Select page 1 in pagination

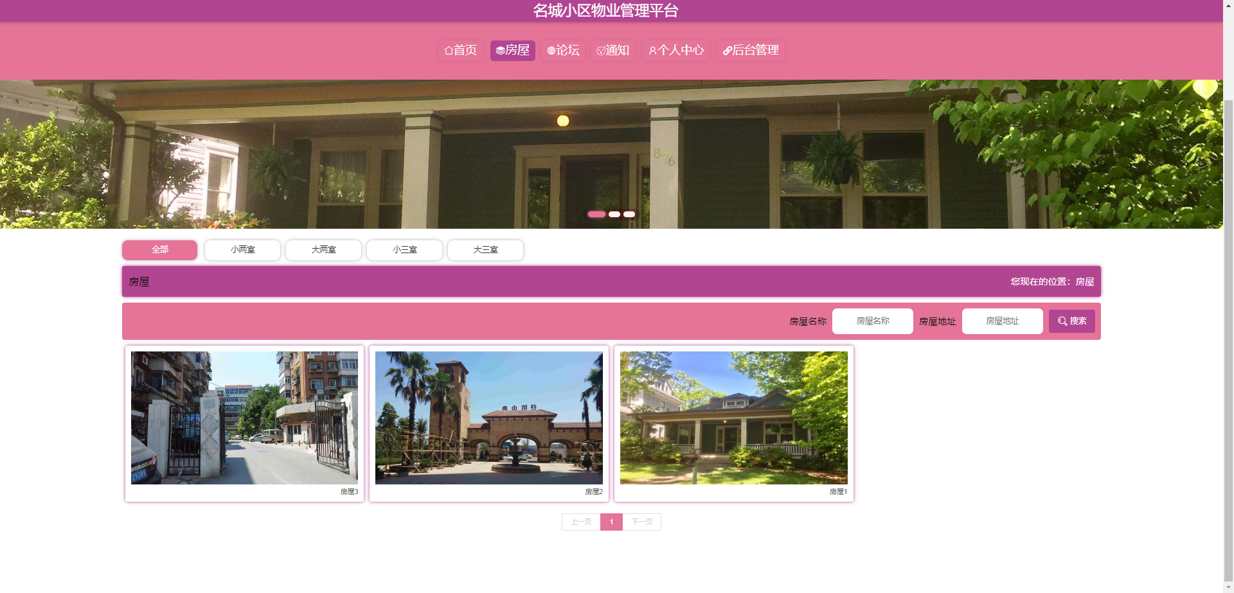611,522
